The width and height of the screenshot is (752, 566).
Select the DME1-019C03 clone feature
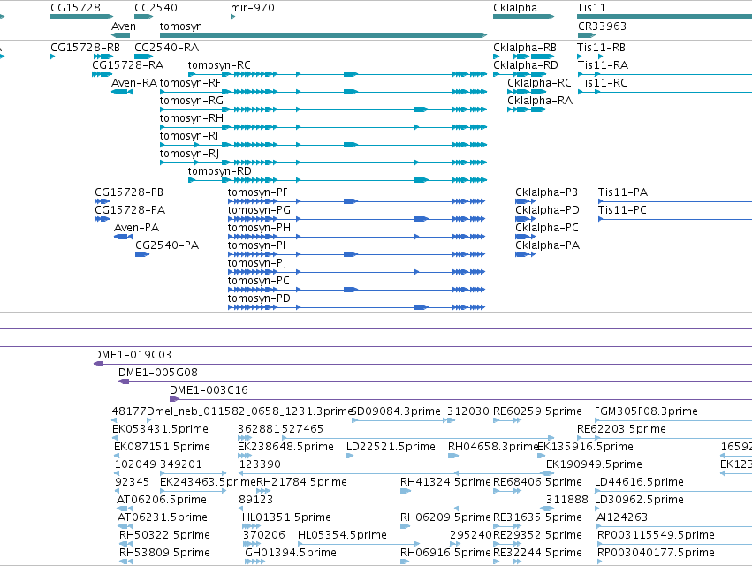pos(422,364)
